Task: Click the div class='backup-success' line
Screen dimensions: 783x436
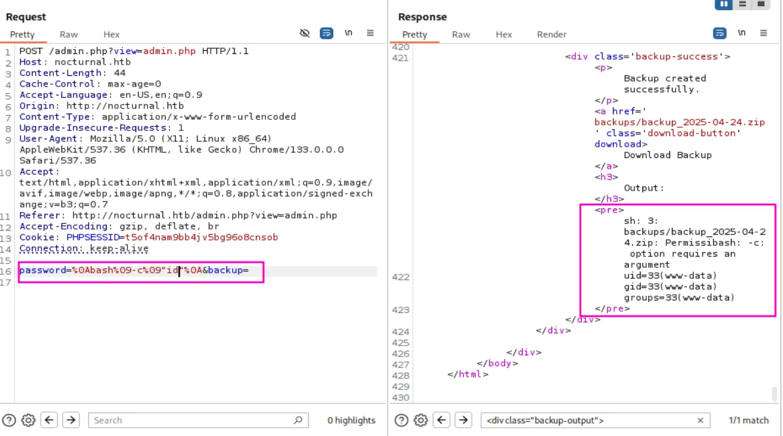Action: pyautogui.click(x=647, y=56)
